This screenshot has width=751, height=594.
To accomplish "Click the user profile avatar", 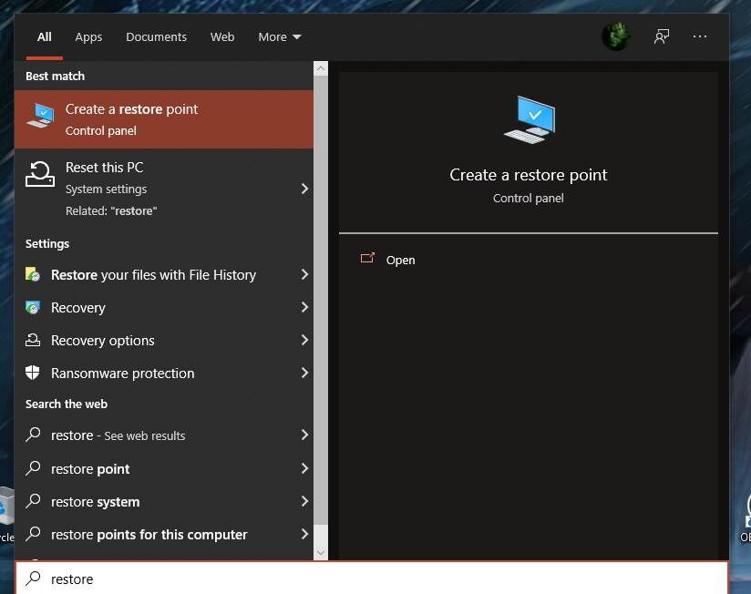I will 616,36.
